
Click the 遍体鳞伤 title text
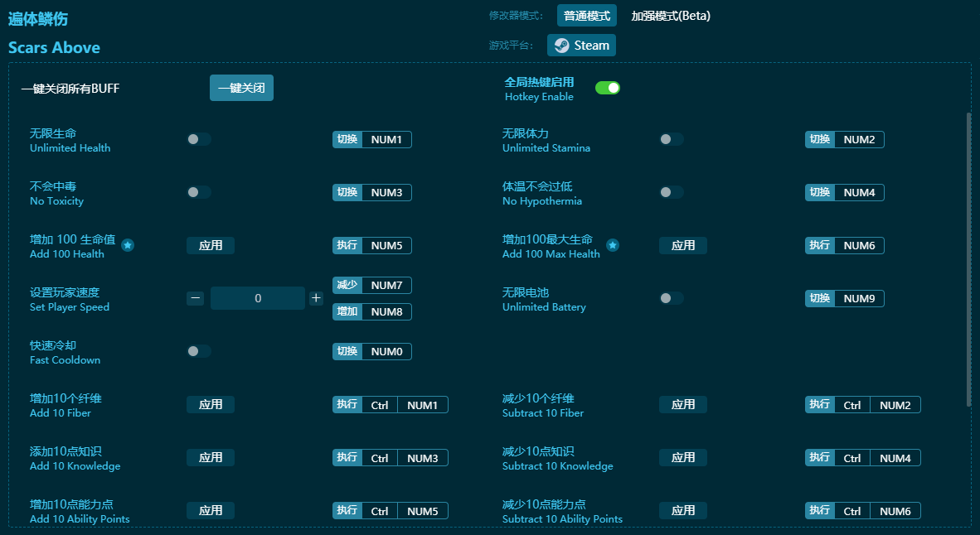point(38,19)
